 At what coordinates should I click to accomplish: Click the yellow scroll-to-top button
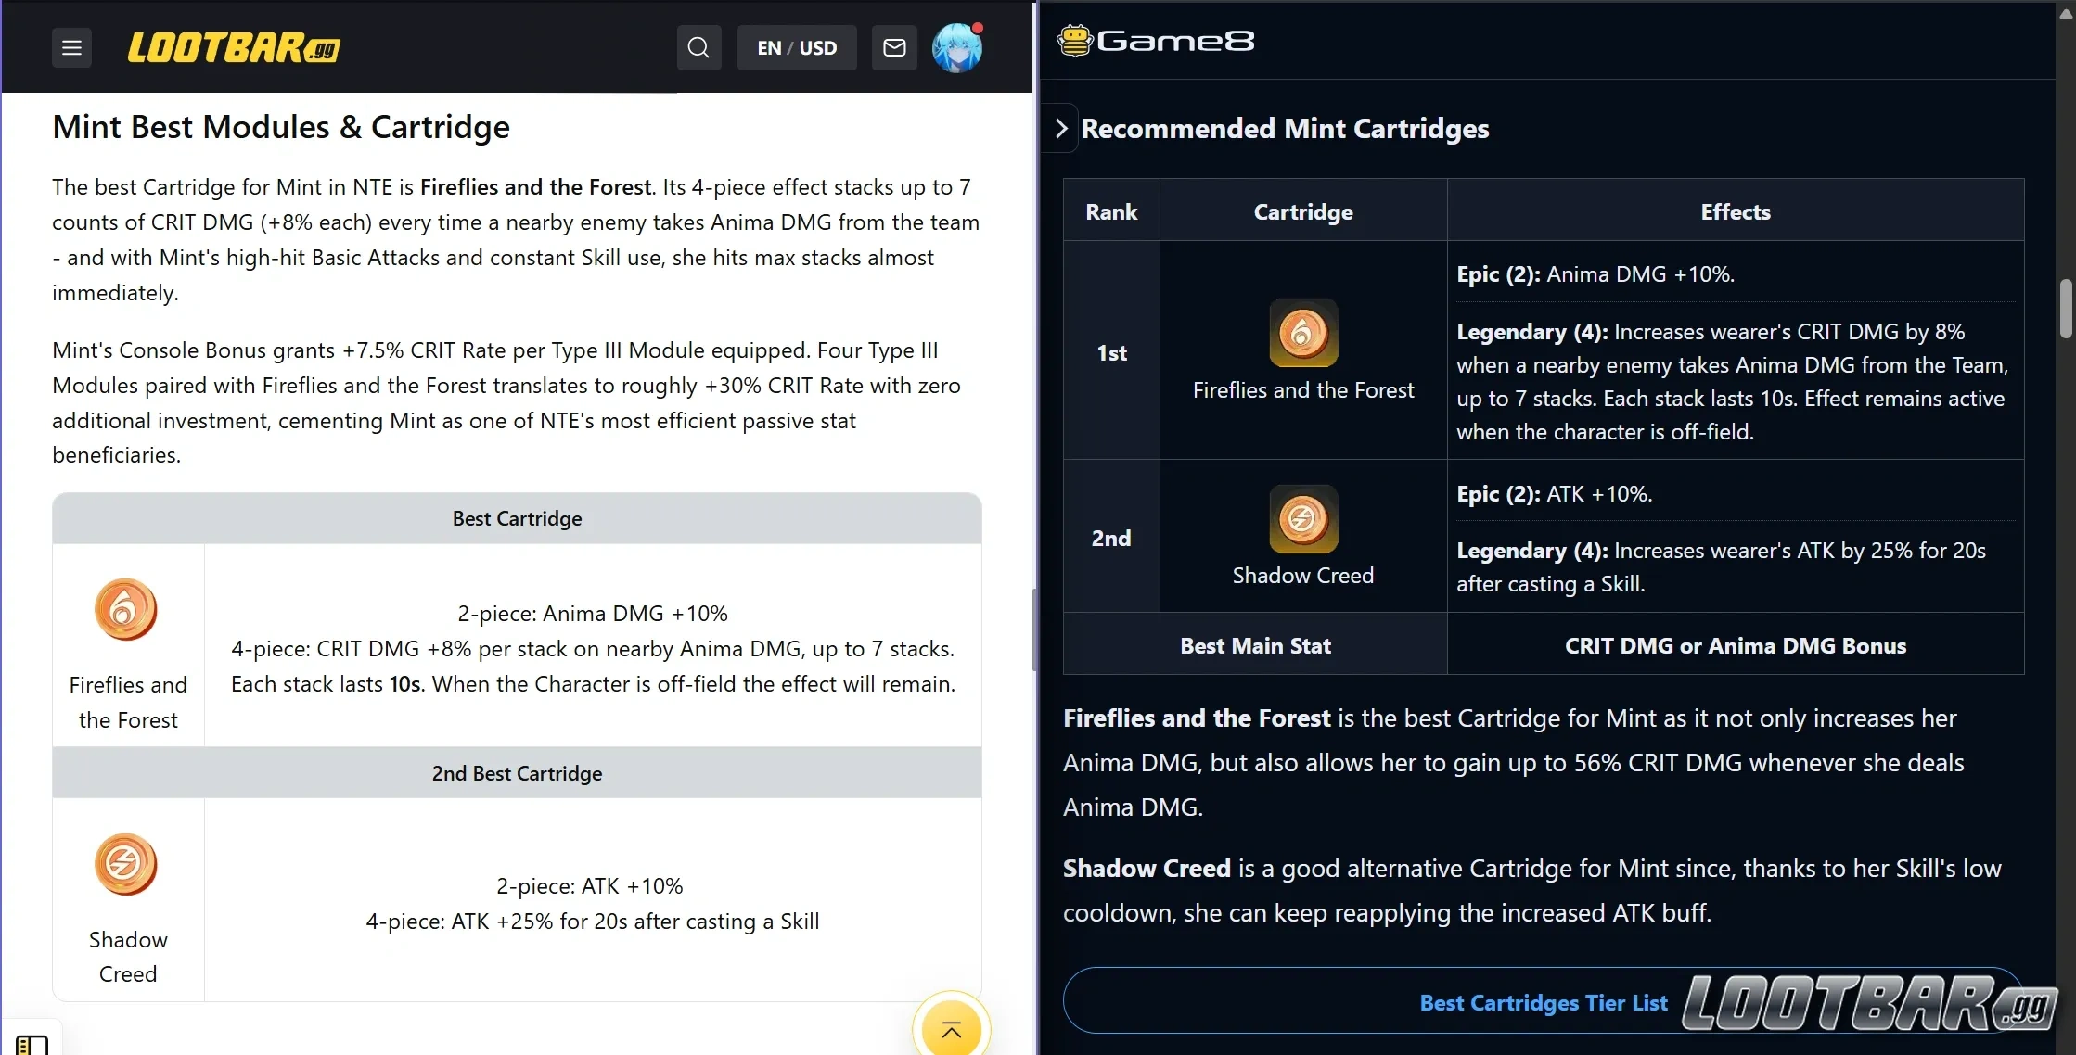[x=951, y=1028]
